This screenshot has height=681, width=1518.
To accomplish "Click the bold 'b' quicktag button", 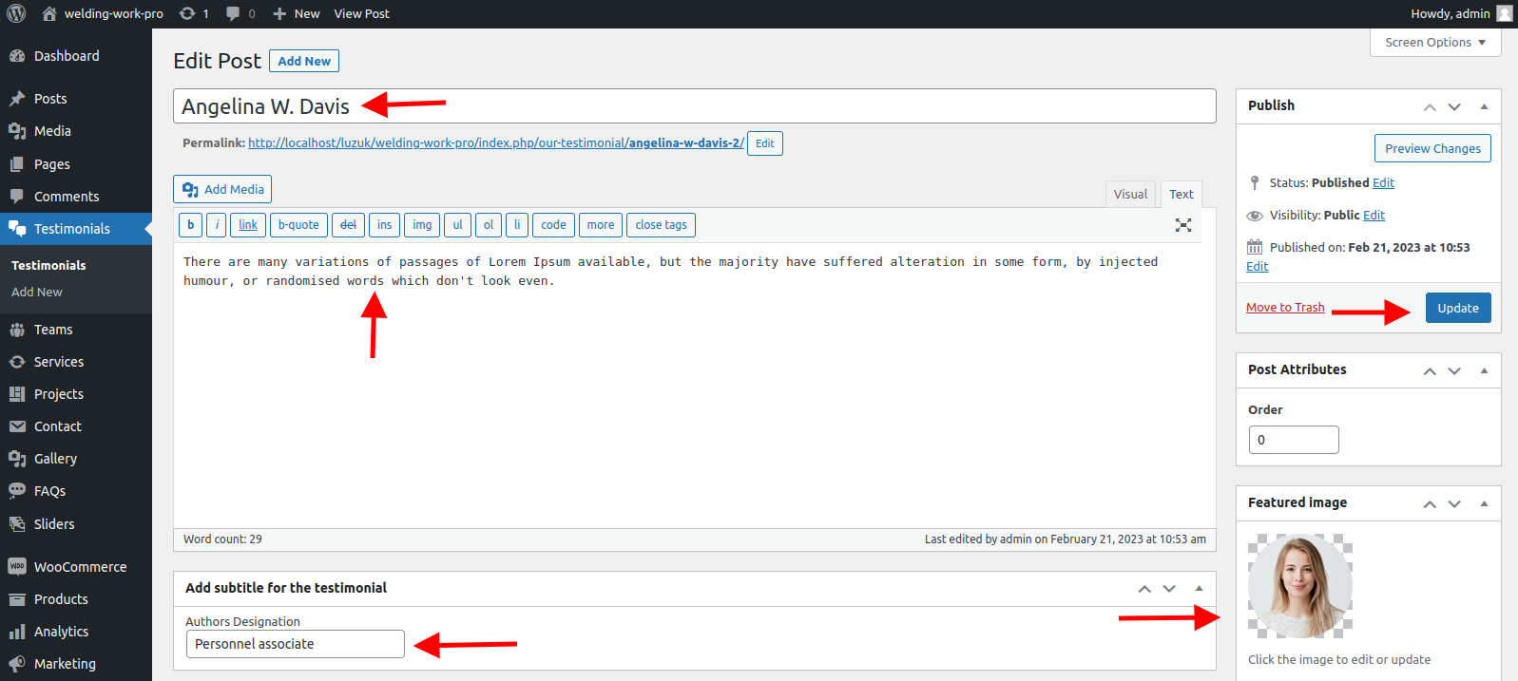I will click(x=190, y=225).
